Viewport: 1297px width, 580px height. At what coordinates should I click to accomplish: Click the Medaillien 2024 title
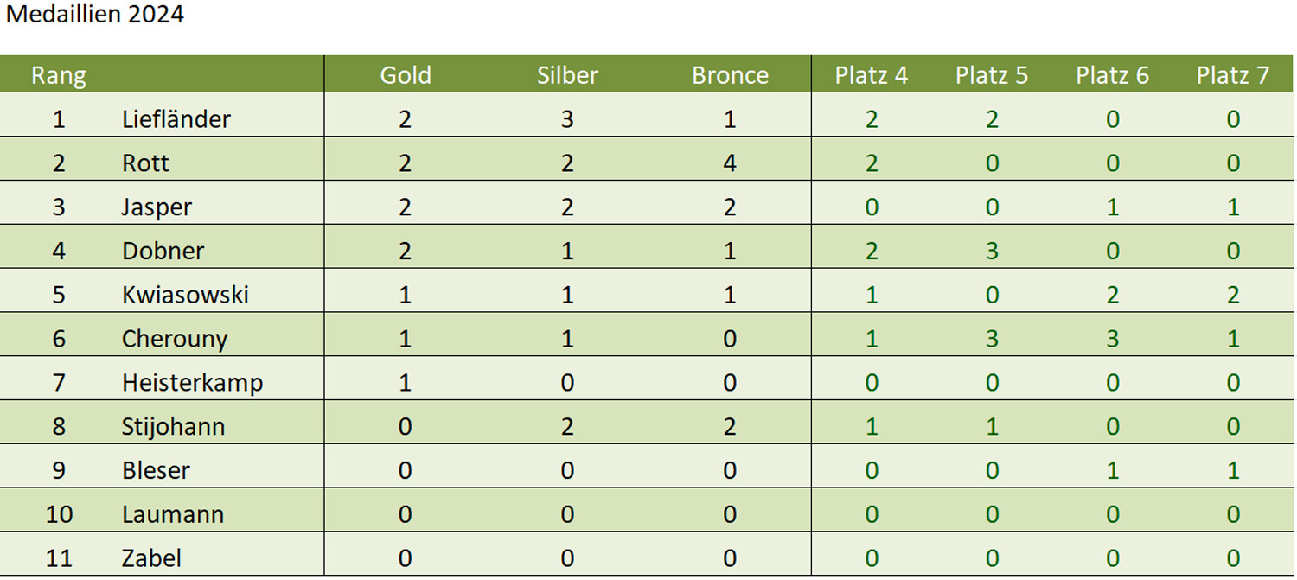tap(94, 15)
